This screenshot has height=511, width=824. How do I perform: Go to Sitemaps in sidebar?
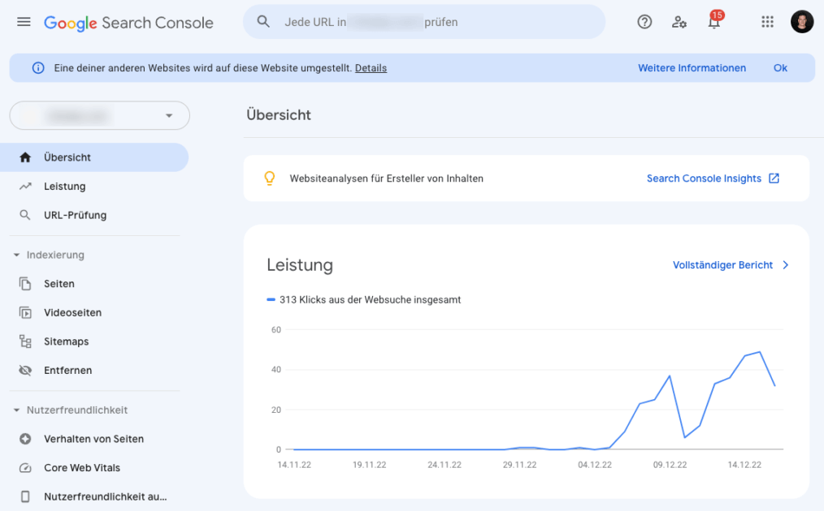(x=66, y=341)
